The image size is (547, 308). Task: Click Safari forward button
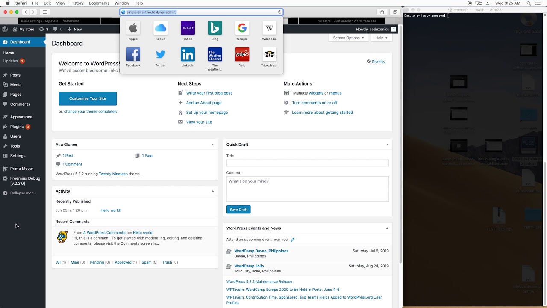coord(33,12)
